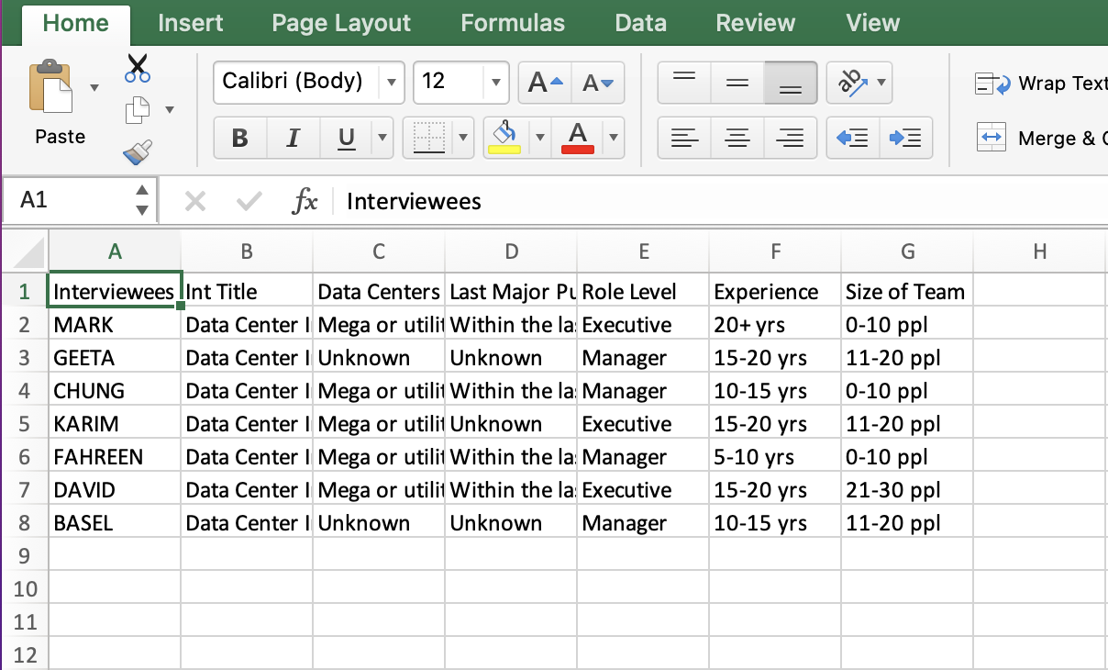This screenshot has width=1108, height=670.
Task: Confirm formula entry with checkmark icon
Action: pos(249,201)
